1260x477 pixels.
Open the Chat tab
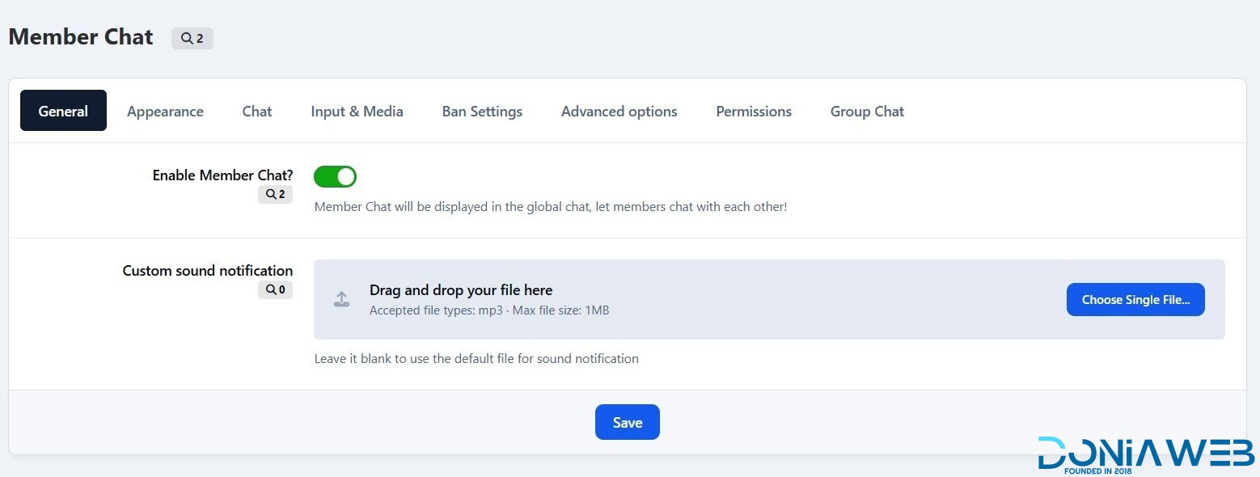[257, 111]
